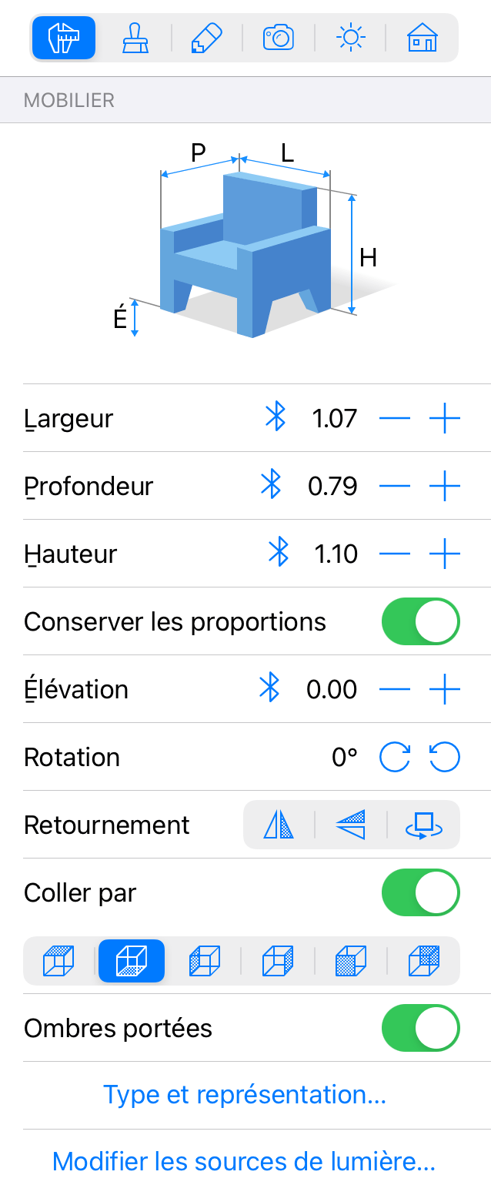The height and width of the screenshot is (1195, 491).
Task: Disable the Coller par switch
Action: point(420,892)
